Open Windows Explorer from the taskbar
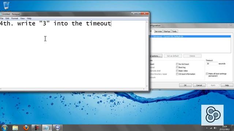This screenshot has width=234, height=131. [x=15, y=128]
